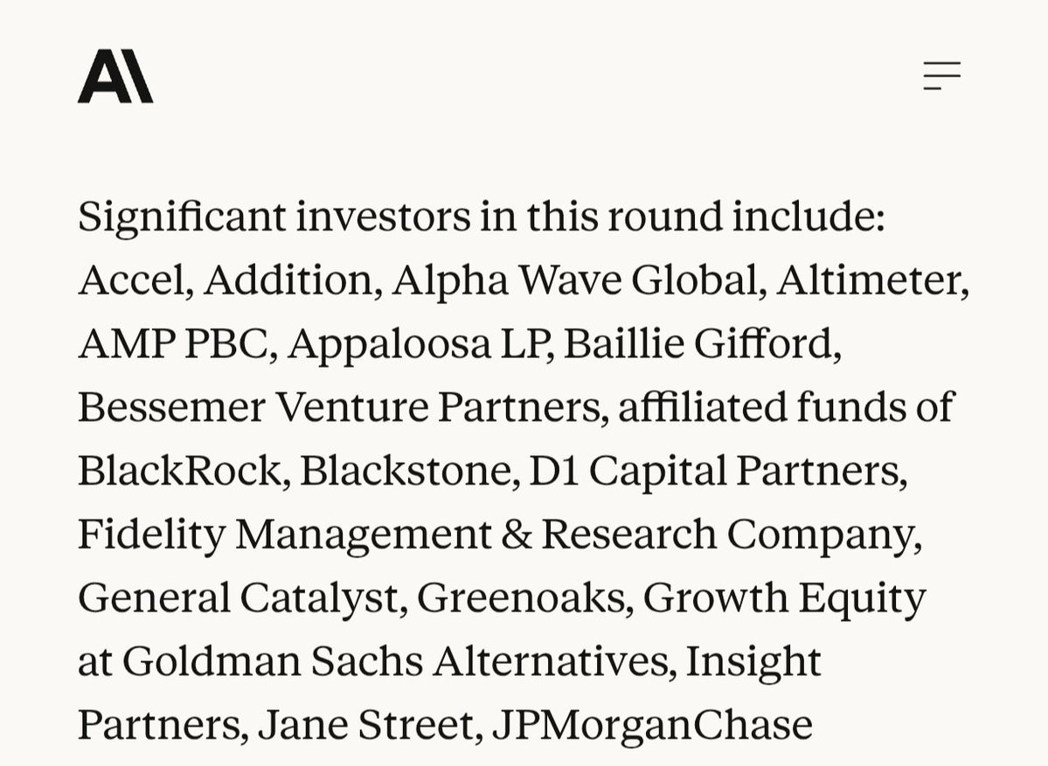The width and height of the screenshot is (1048, 766).
Task: Click 'Fidelity Management & Research Company' line
Action: (498, 535)
